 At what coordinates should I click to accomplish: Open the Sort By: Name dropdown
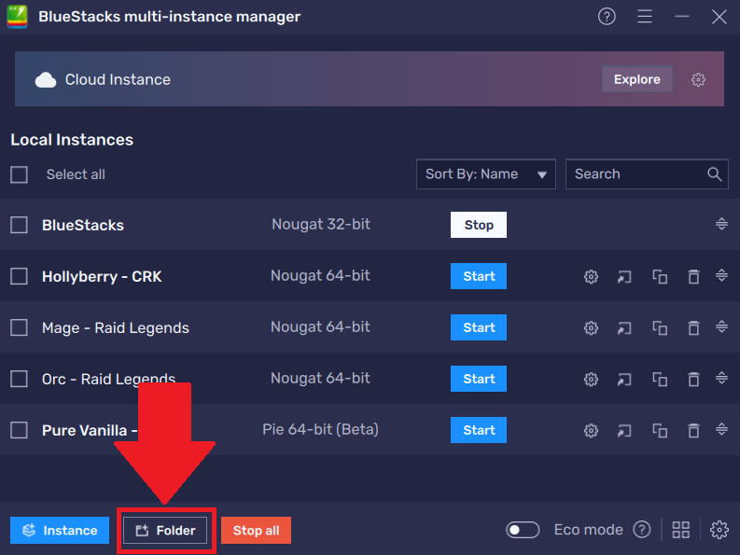[x=485, y=174]
